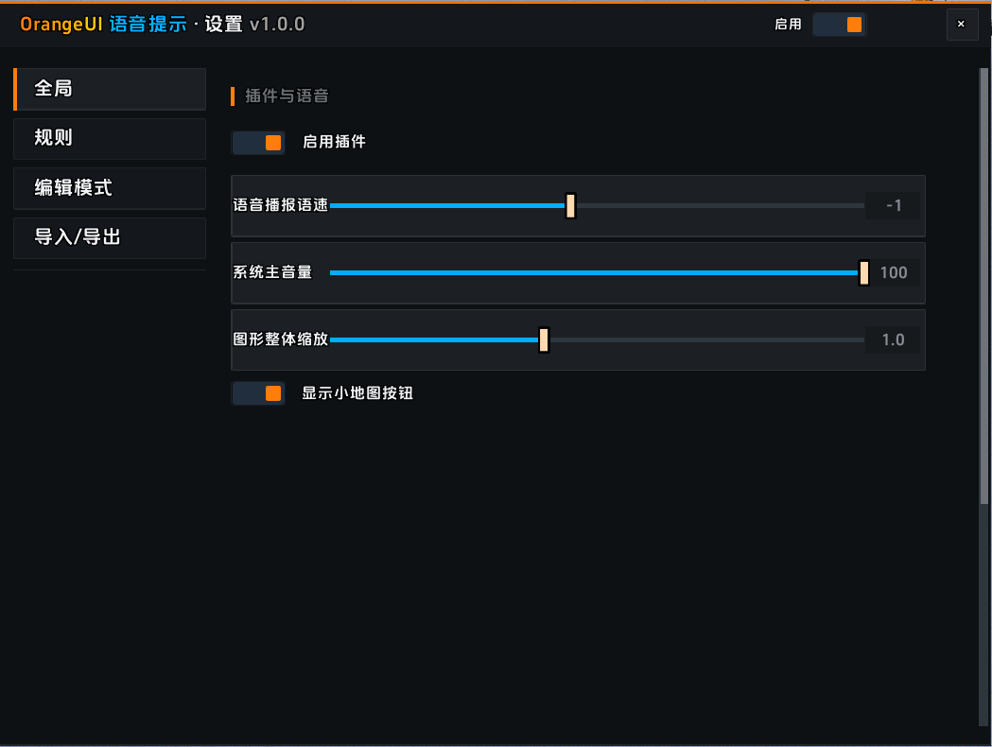Click the 系统主音量 slider handle

point(863,273)
